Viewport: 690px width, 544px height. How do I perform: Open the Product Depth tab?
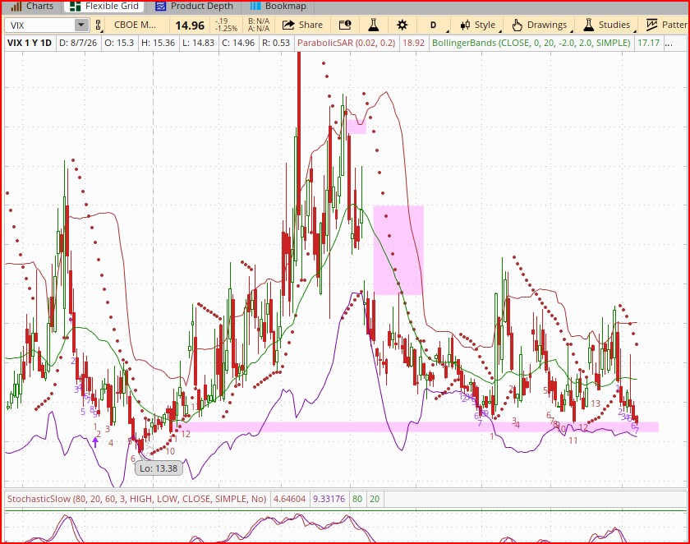tap(194, 6)
